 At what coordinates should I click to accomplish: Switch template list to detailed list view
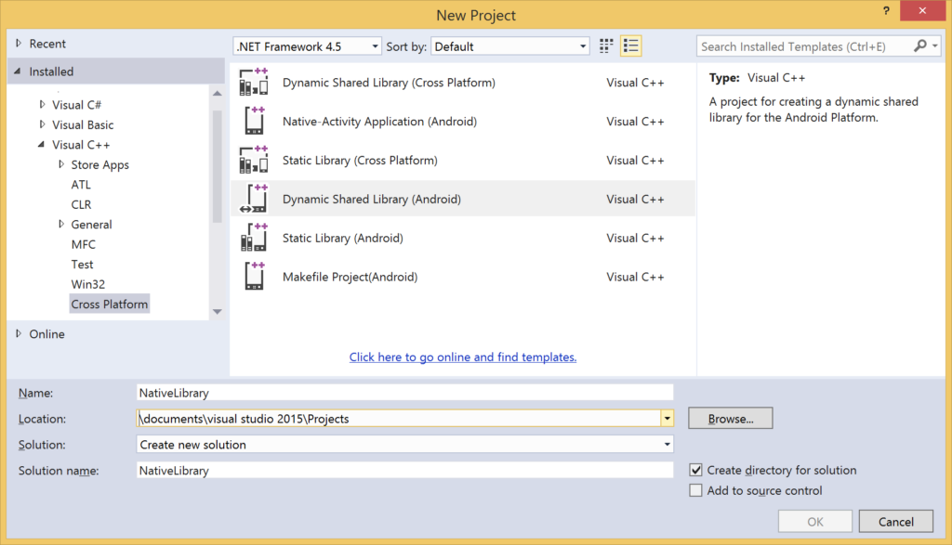click(630, 45)
